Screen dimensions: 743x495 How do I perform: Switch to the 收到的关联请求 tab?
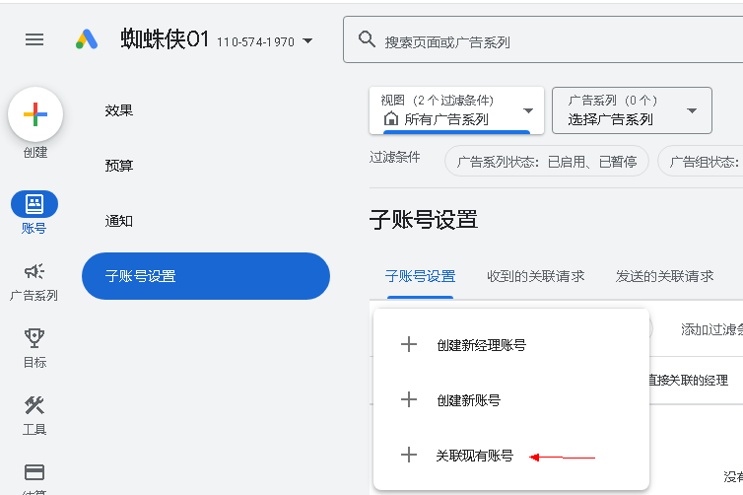click(535, 276)
